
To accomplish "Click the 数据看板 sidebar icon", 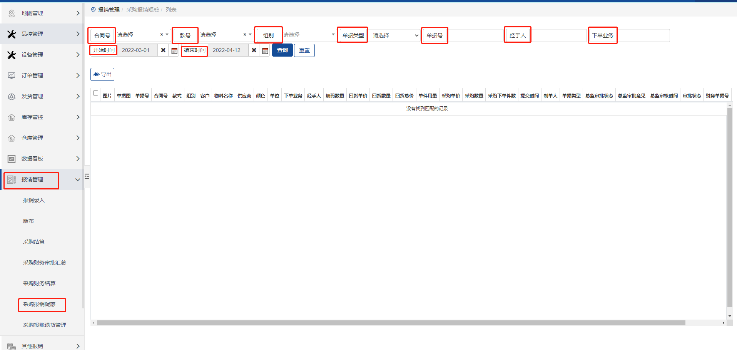I will click(x=12, y=159).
